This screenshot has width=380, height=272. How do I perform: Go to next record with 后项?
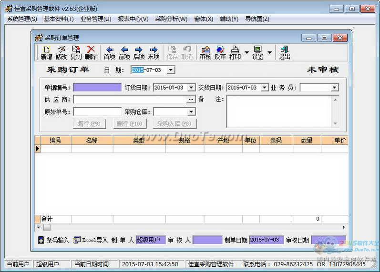[x=139, y=52]
